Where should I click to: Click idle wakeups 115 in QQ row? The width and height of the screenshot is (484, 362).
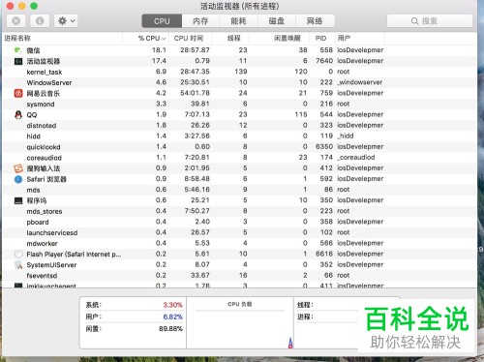pos(301,114)
